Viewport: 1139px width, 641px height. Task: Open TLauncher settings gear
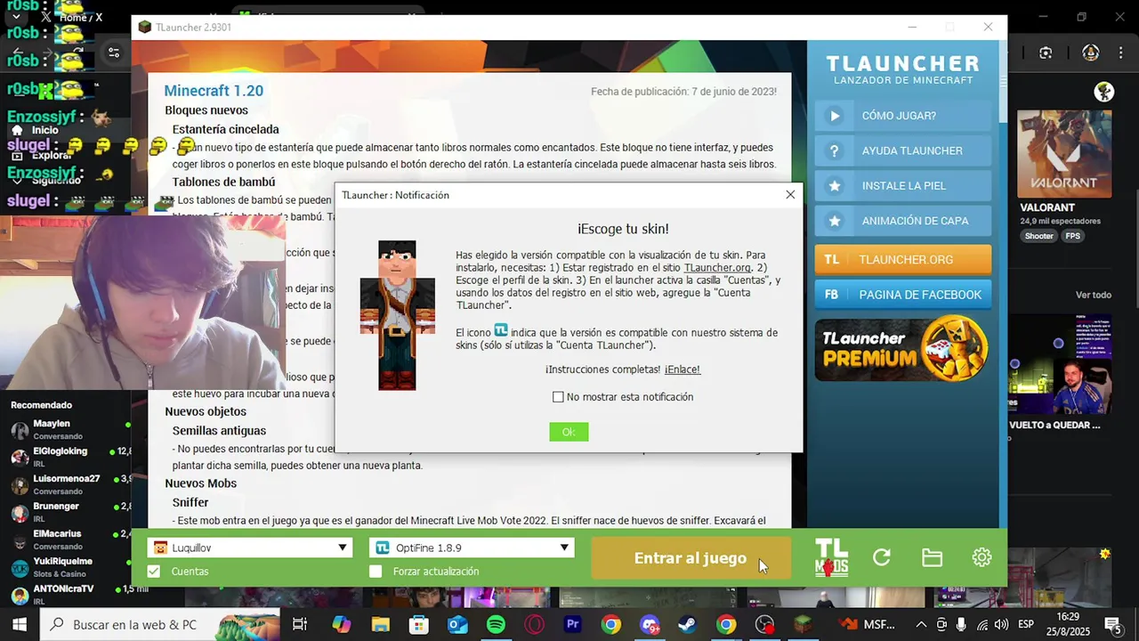point(981,557)
